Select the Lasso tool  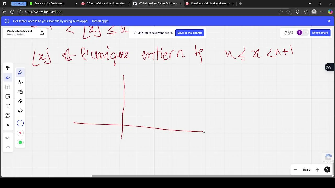[x=20, y=111]
